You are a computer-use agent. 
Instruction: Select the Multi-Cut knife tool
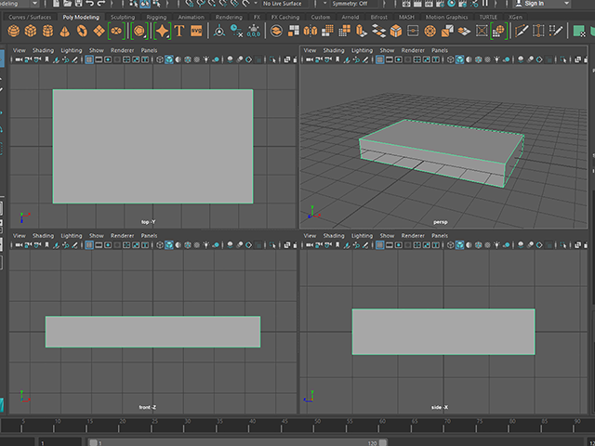(x=521, y=31)
